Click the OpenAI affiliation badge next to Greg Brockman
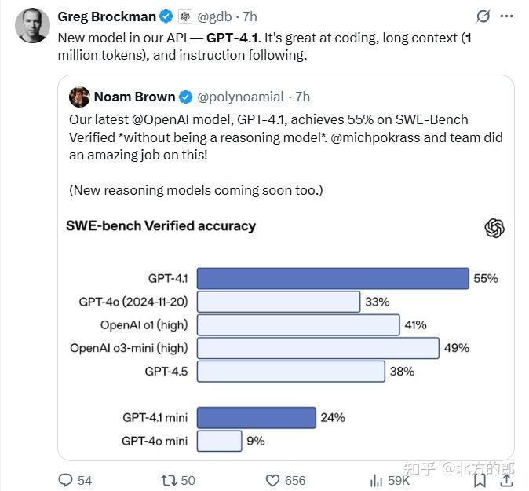This screenshot has height=491, width=529. tap(185, 16)
